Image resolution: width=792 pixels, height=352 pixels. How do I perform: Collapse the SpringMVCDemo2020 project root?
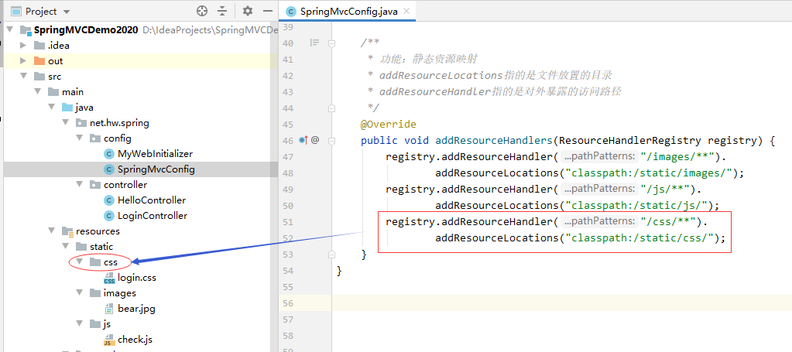(x=9, y=30)
